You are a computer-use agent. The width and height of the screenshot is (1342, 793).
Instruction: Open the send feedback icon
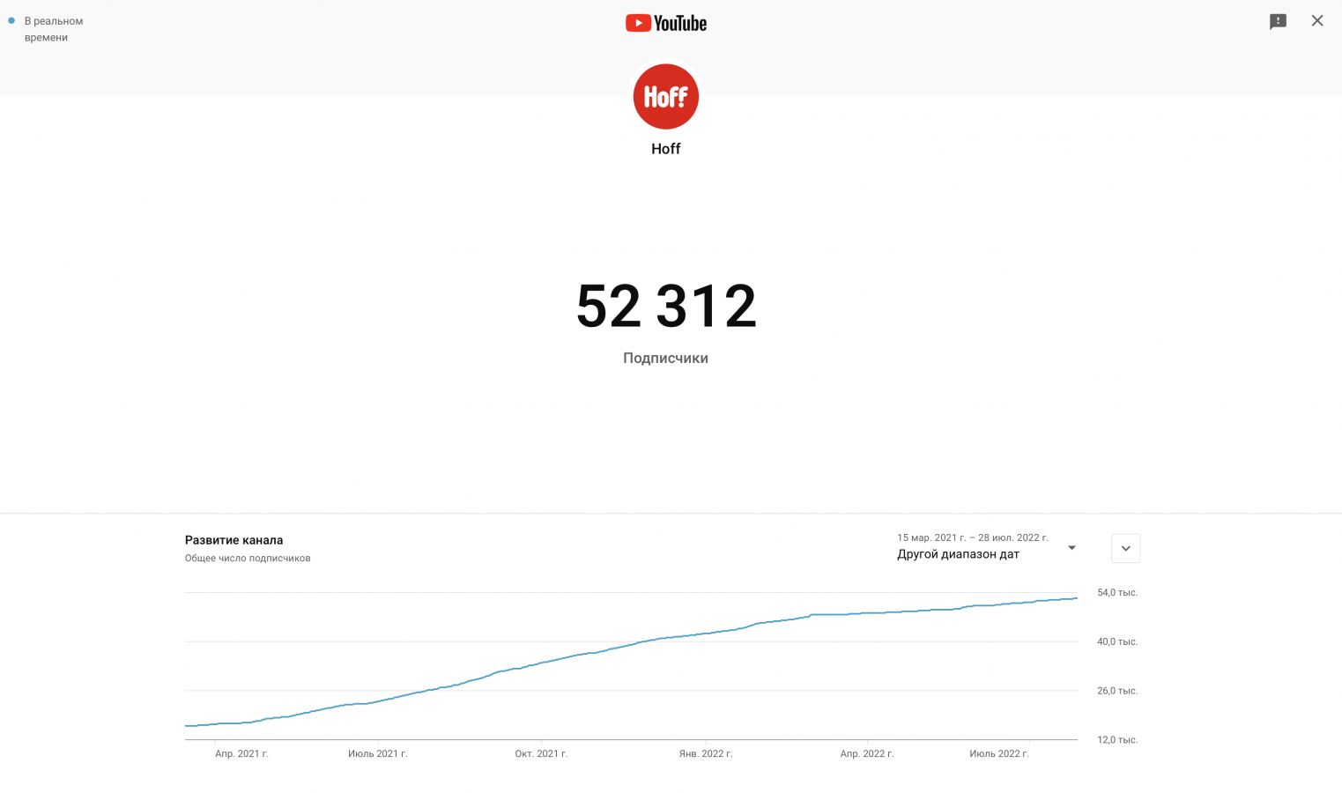1278,21
